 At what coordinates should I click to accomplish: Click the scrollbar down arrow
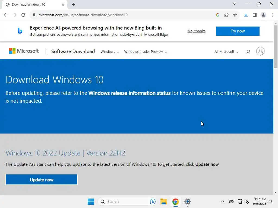(276, 193)
